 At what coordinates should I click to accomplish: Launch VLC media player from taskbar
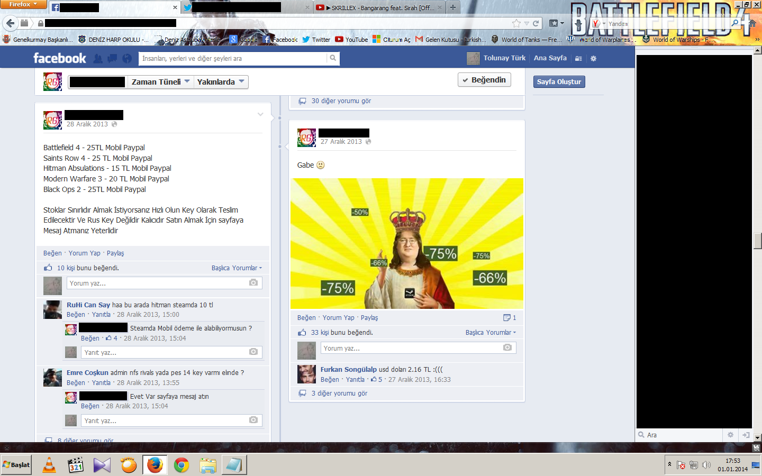tap(49, 465)
